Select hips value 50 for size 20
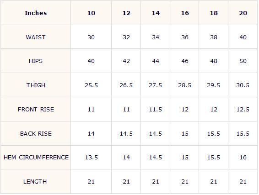 tap(243, 61)
